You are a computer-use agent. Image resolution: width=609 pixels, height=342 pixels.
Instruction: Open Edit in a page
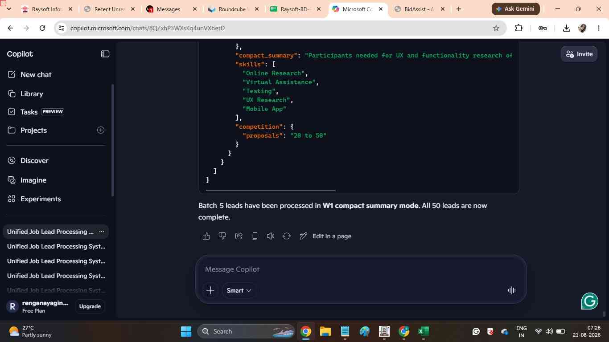click(325, 236)
